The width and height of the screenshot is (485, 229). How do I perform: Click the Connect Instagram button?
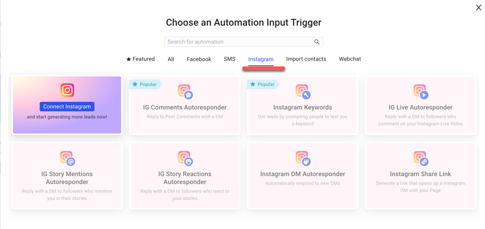[x=67, y=106]
